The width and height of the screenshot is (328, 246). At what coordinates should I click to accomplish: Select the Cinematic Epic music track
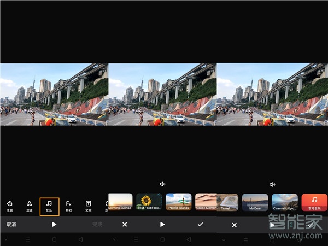284,202
